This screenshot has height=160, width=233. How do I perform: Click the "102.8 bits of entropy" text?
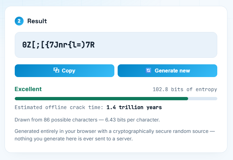coord(185,89)
